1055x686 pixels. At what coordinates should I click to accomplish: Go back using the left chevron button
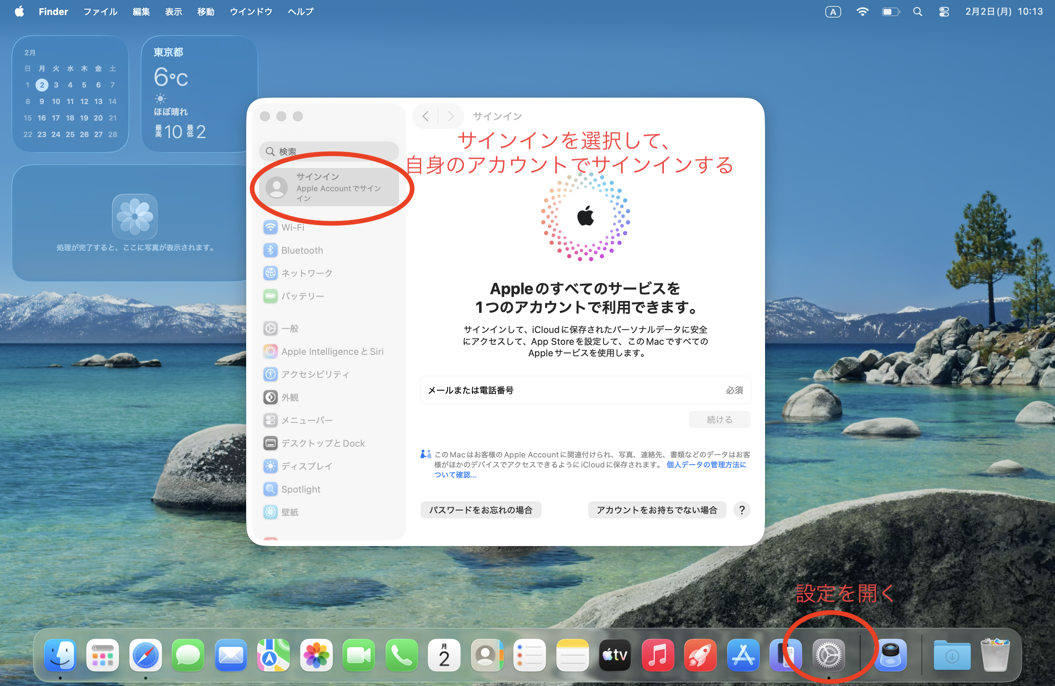pyautogui.click(x=426, y=116)
